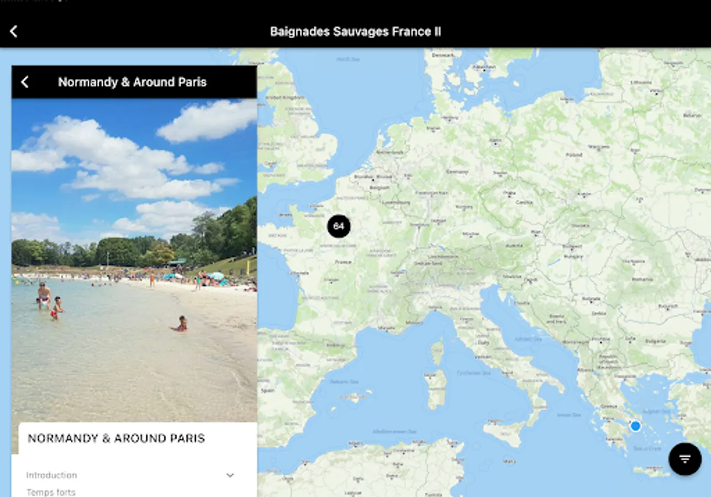This screenshot has height=497, width=711.
Task: Open the map filter button
Action: click(685, 459)
